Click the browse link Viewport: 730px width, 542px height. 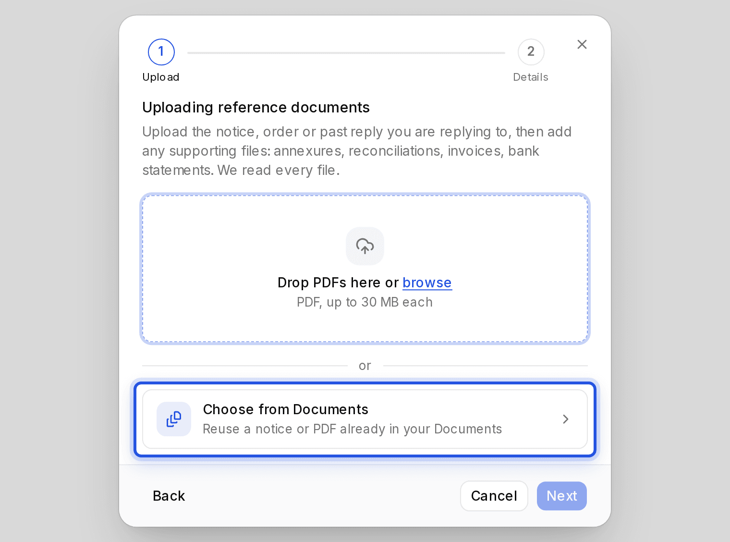(x=427, y=283)
